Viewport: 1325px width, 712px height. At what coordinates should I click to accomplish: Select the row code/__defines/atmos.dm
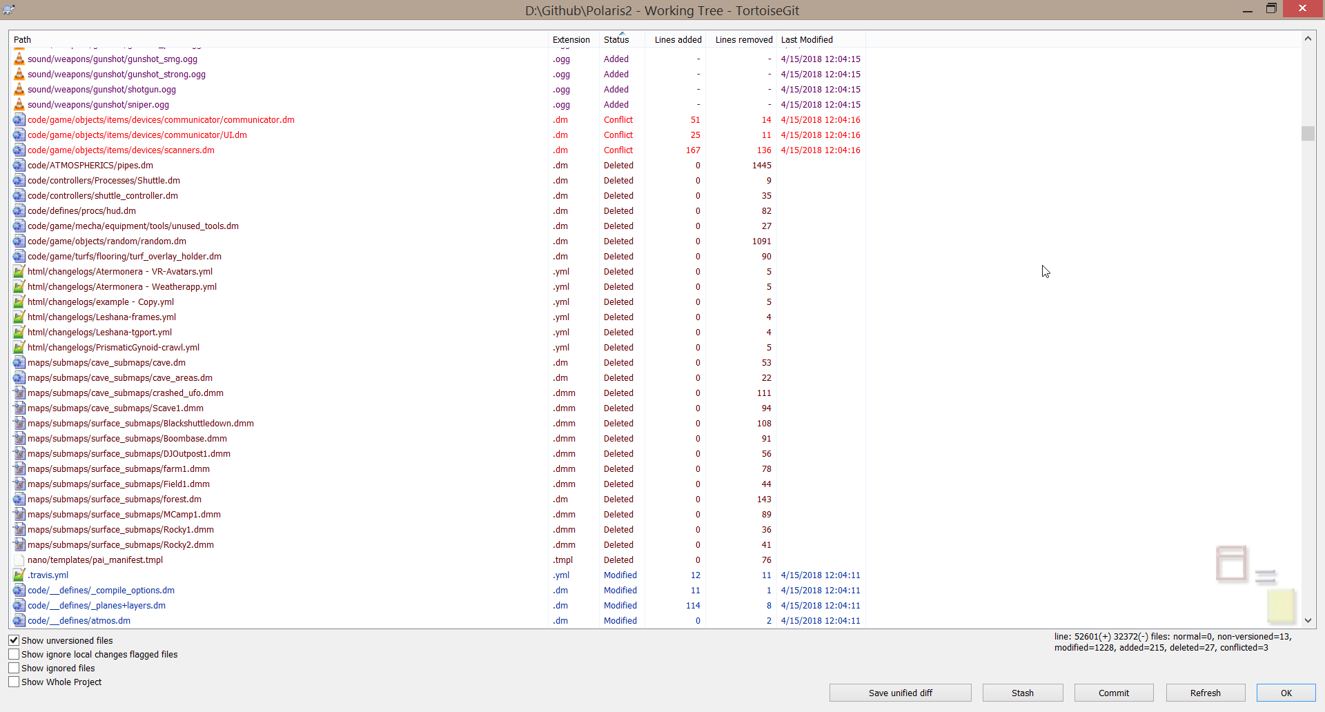tap(439, 621)
